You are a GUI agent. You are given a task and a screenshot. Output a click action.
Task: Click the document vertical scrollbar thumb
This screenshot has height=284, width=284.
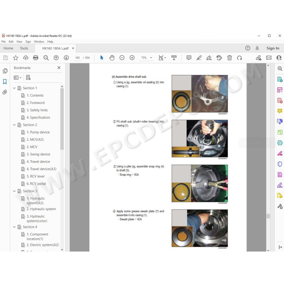point(268,216)
